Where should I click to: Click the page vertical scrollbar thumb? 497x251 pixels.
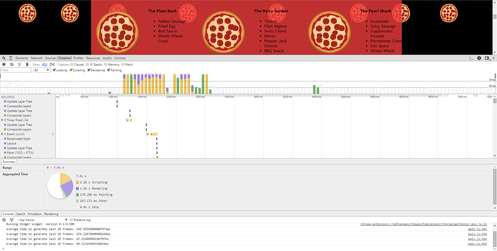(495, 16)
